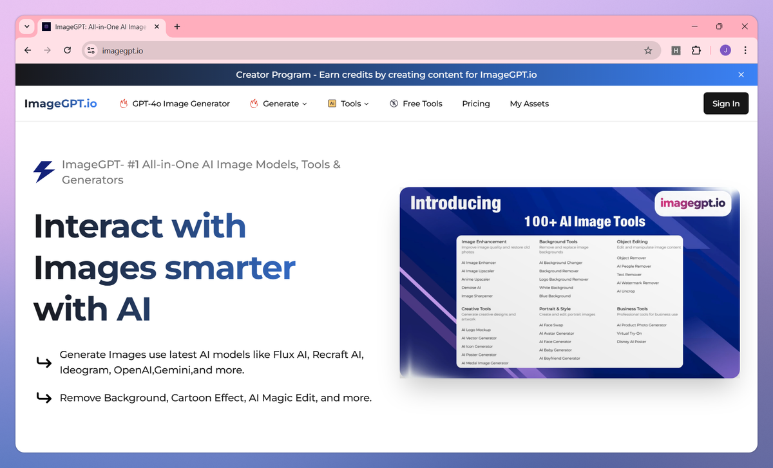Viewport: 773px width, 468px height.
Task: Open the Pricing page
Action: pyautogui.click(x=476, y=104)
